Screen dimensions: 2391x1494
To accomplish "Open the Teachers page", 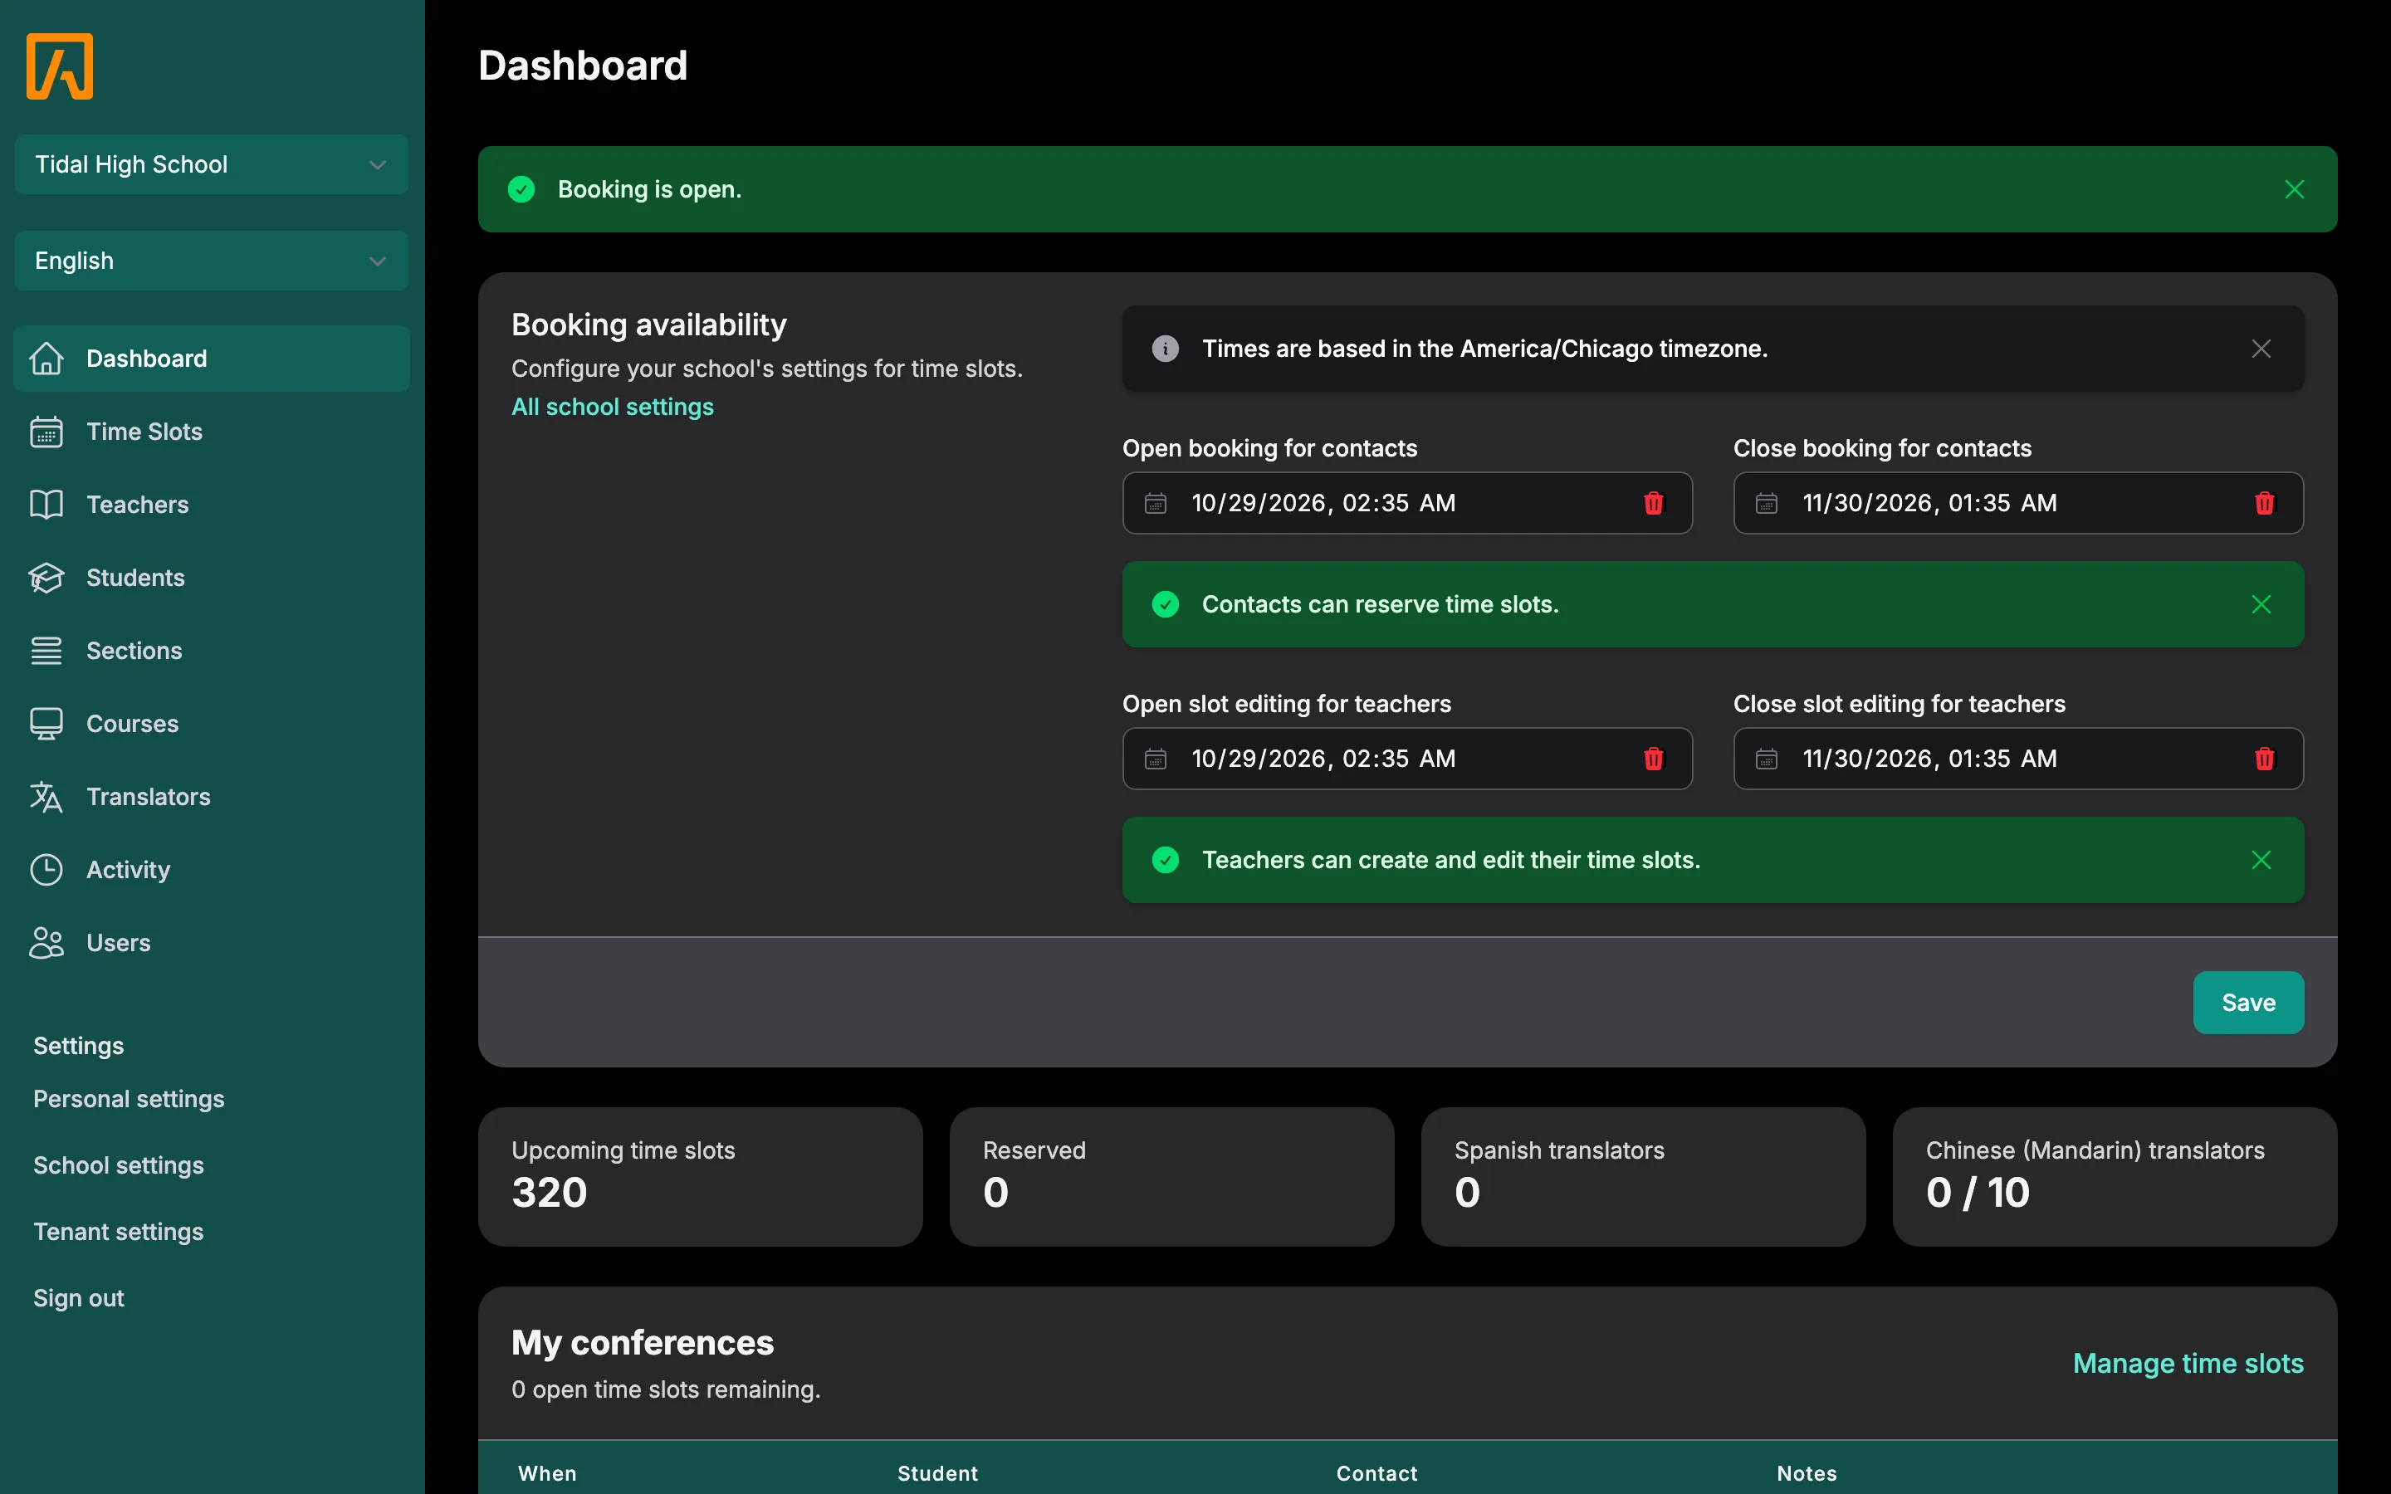I will [x=212, y=505].
